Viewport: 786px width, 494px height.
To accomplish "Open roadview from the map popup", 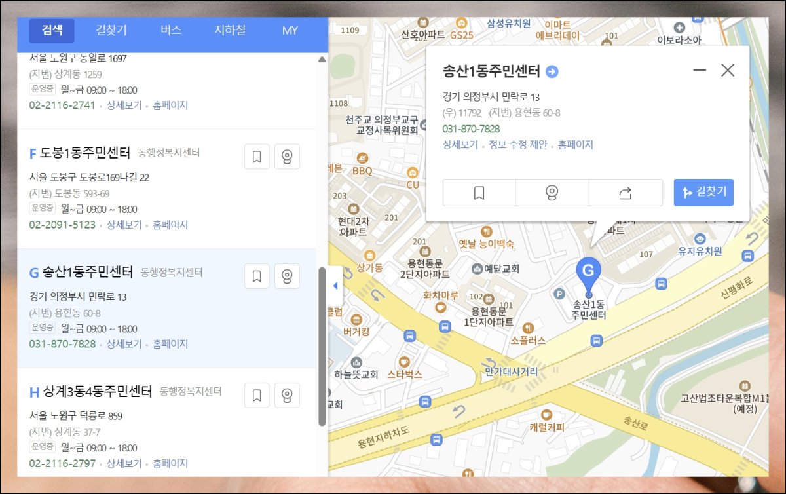I will pos(552,193).
